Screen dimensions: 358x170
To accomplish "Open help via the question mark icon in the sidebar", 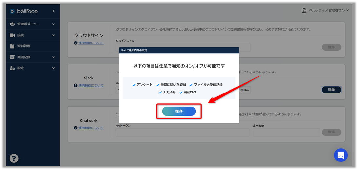I will (14, 158).
